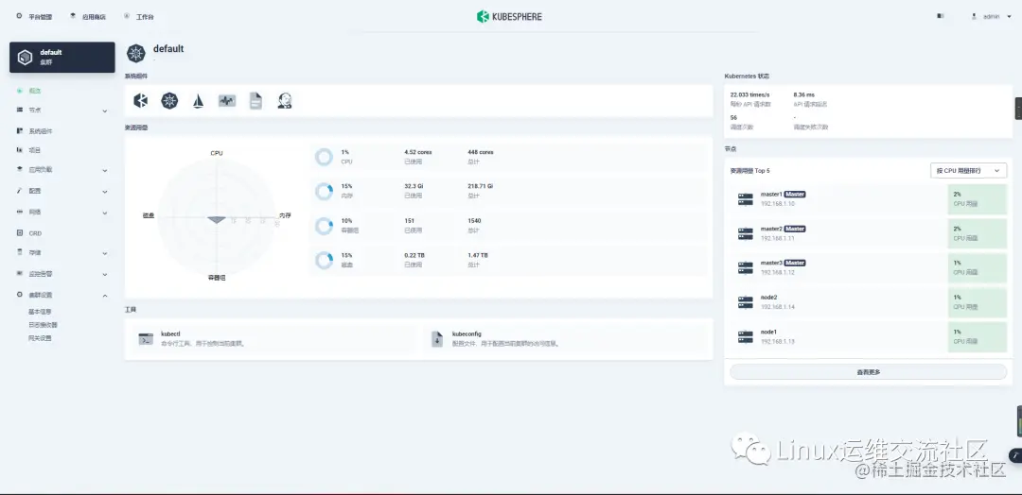This screenshot has width=1022, height=495.
Task: Click the 22.033 times/s API request value
Action: coord(749,95)
